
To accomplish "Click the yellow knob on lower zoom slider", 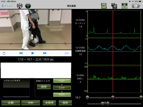I will pyautogui.click(x=102, y=104).
